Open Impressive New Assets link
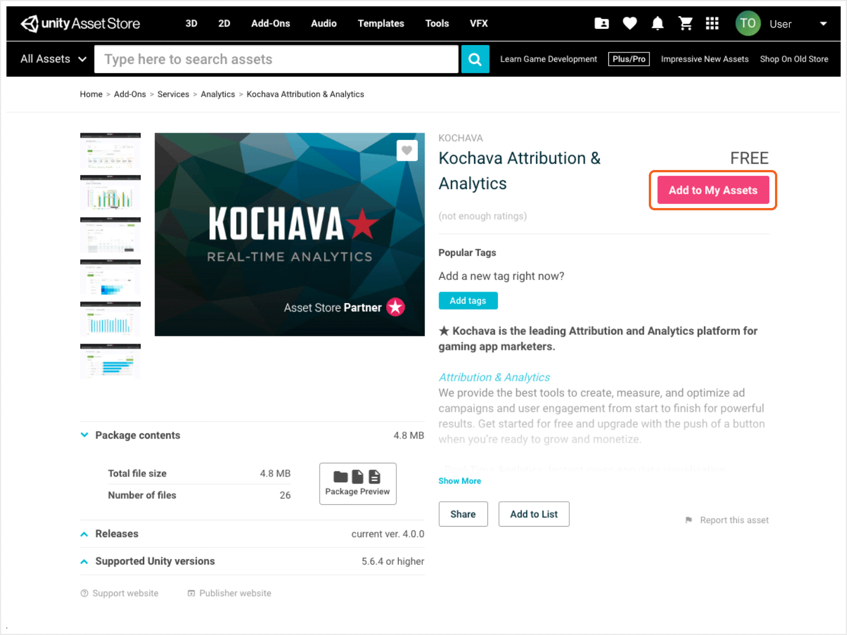The height and width of the screenshot is (635, 847). pyautogui.click(x=705, y=59)
